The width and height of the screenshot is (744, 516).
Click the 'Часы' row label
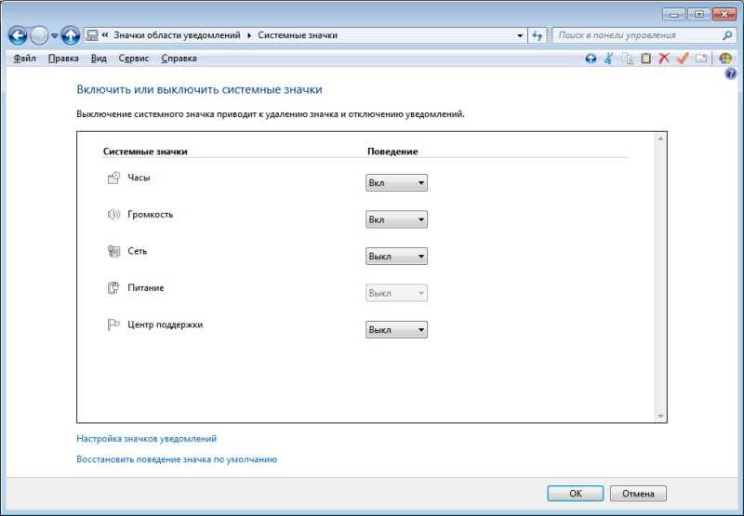[139, 178]
